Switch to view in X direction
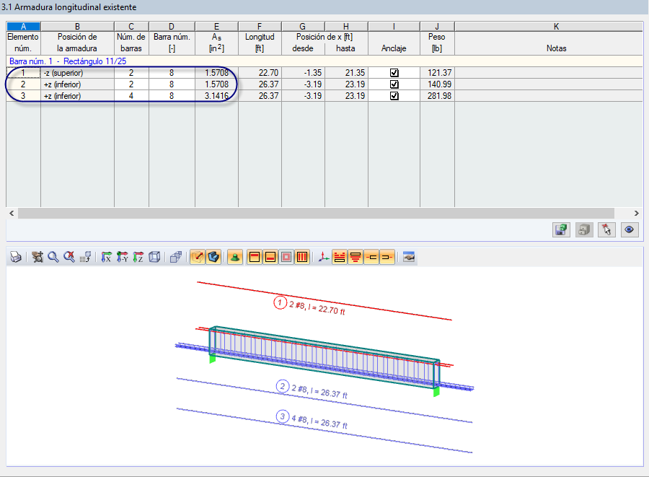649x477 pixels. [x=105, y=257]
